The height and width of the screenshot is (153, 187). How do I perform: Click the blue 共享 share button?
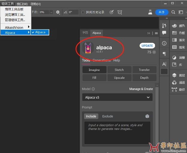[x=162, y=12]
